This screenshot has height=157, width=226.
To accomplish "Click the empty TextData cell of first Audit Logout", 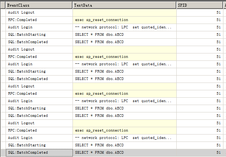I will click(x=124, y=13).
